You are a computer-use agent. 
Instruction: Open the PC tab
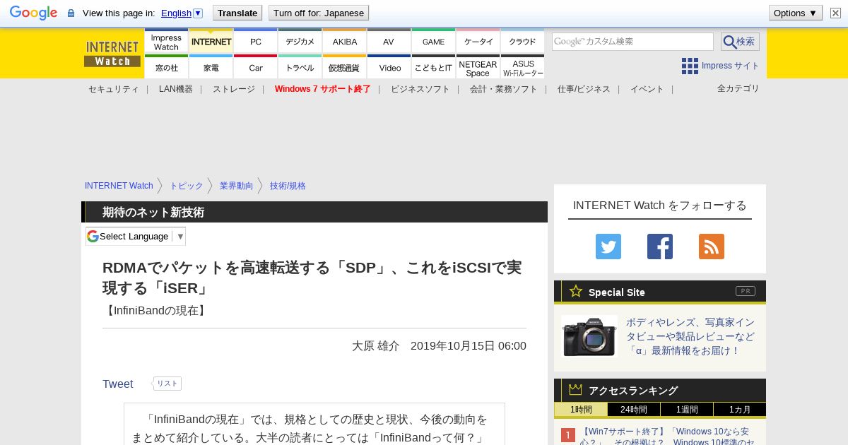tap(256, 42)
